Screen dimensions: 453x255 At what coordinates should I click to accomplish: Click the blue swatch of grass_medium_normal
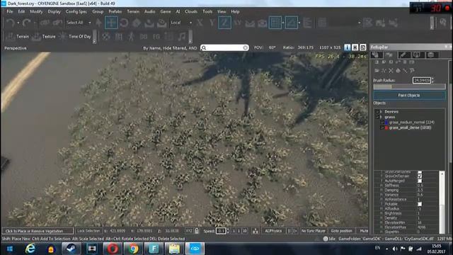(386, 123)
